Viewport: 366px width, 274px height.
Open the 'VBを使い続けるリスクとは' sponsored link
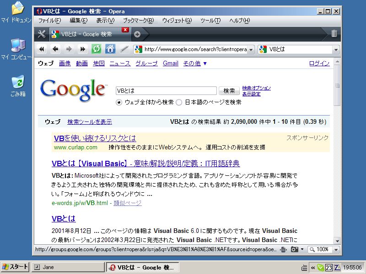pos(95,138)
